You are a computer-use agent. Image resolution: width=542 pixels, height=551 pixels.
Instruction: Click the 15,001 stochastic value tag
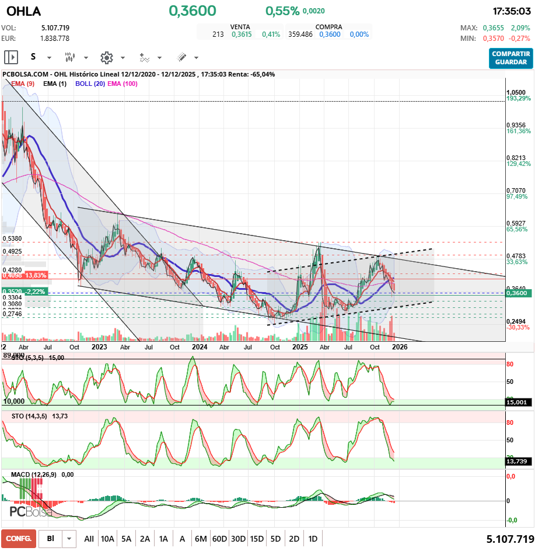pos(519,402)
